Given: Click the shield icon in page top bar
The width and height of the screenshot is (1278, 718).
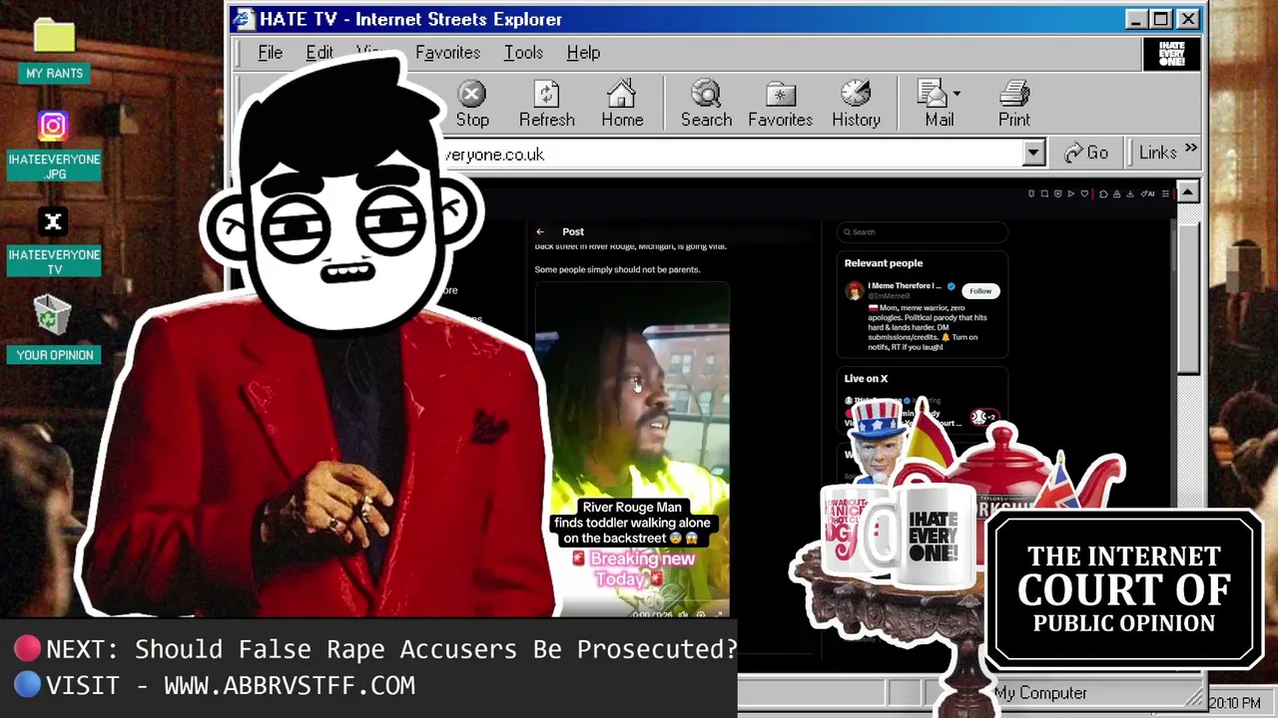Looking at the screenshot, I should (x=1057, y=193).
